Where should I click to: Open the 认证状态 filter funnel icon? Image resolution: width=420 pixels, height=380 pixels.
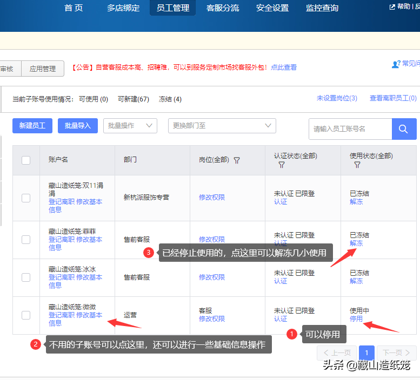tap(281, 165)
